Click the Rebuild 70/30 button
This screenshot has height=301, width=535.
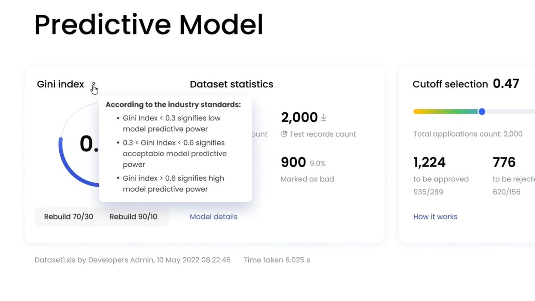coord(68,216)
